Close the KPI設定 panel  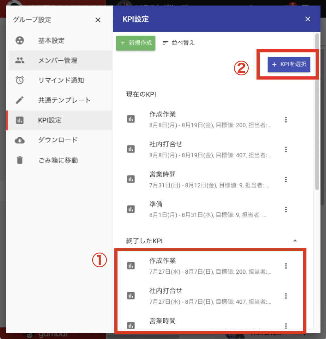point(308,19)
